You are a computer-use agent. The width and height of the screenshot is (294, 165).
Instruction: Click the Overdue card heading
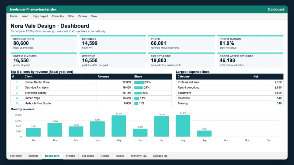(x=89, y=56)
